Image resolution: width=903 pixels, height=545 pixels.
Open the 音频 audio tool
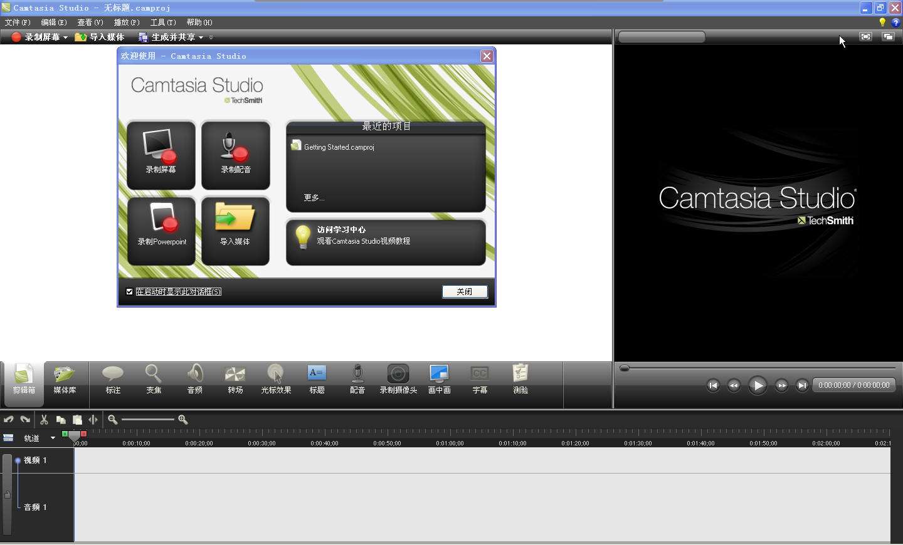[x=195, y=380]
